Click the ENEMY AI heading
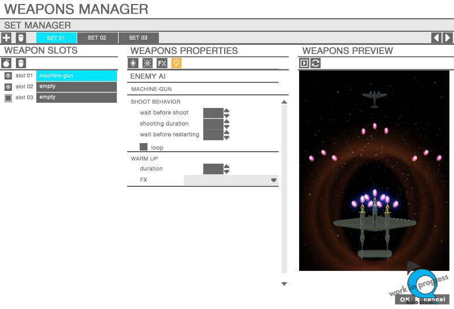 pyautogui.click(x=148, y=77)
